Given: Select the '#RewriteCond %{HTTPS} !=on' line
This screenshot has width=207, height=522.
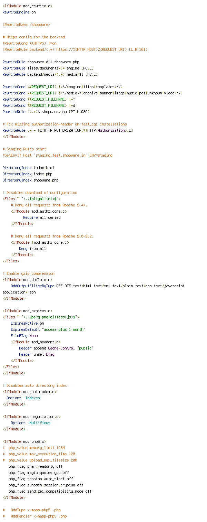Looking at the screenshot, I should pos(29,43).
